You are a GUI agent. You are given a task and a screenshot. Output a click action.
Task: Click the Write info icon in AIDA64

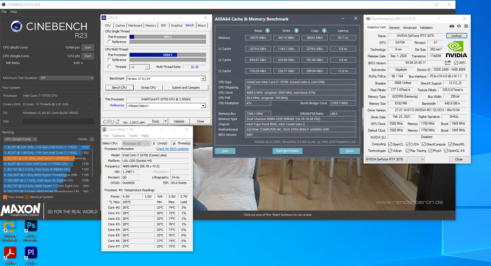(296, 30)
